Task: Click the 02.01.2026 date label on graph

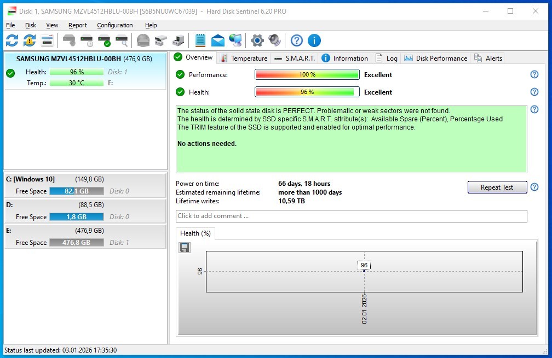Action: pyautogui.click(x=364, y=309)
